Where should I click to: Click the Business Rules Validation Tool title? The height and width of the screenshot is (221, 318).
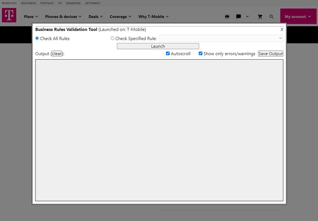click(x=66, y=30)
